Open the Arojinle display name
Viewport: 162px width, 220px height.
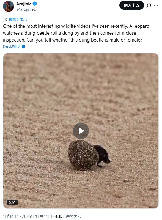click(24, 4)
